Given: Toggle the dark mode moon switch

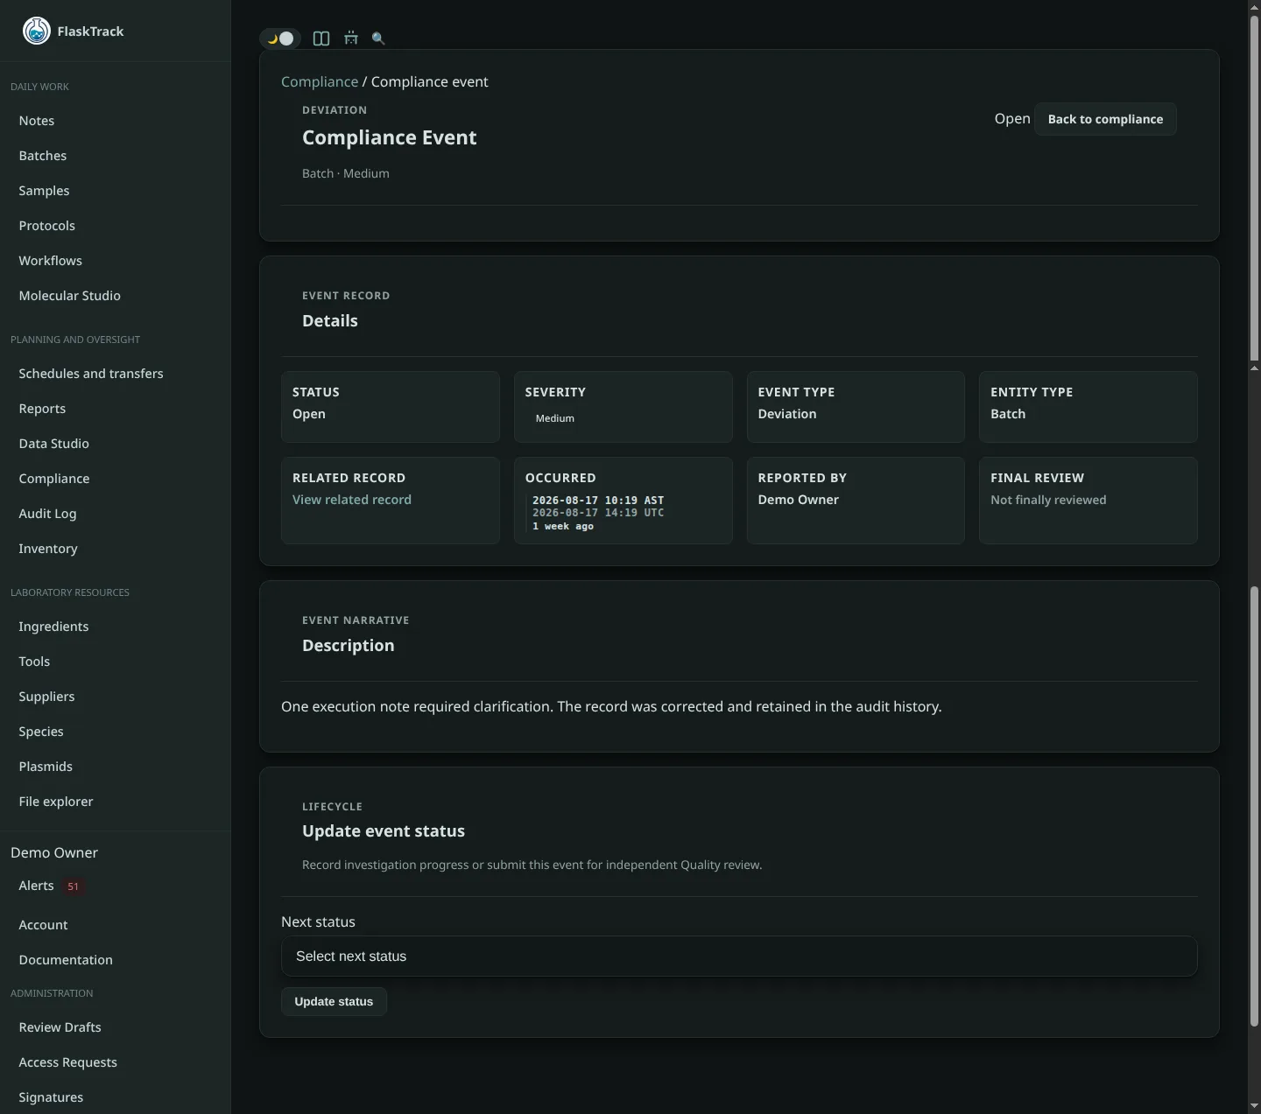Looking at the screenshot, I should pos(280,39).
